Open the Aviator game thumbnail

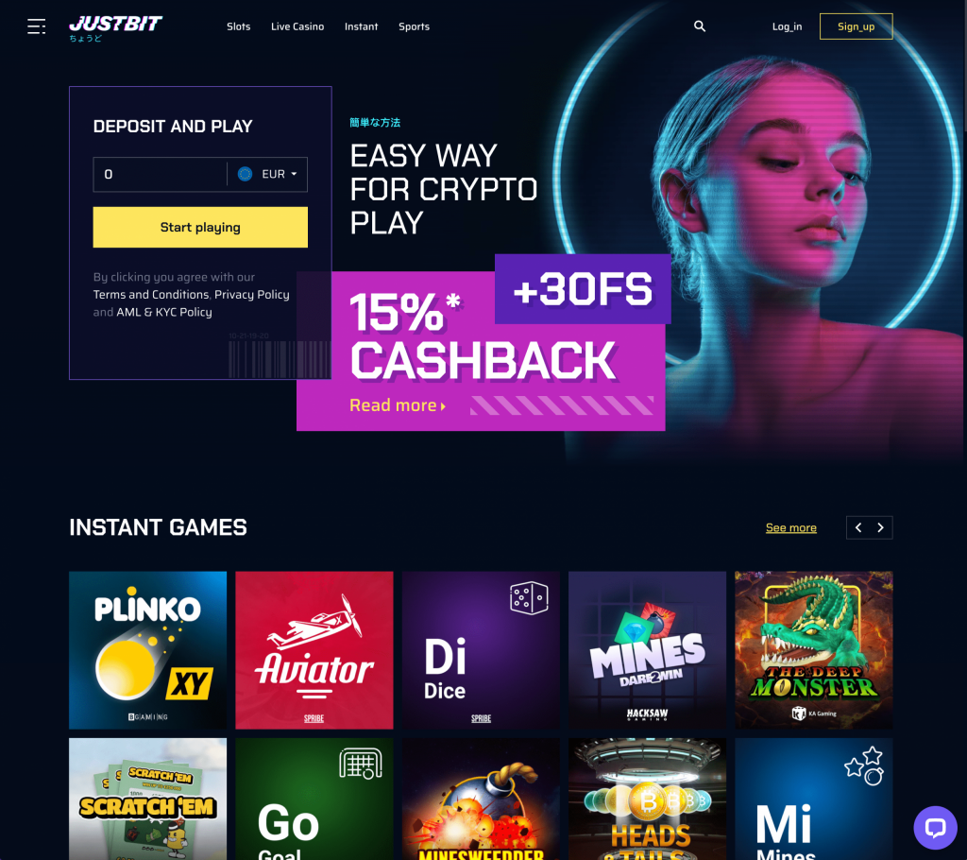[x=314, y=650]
